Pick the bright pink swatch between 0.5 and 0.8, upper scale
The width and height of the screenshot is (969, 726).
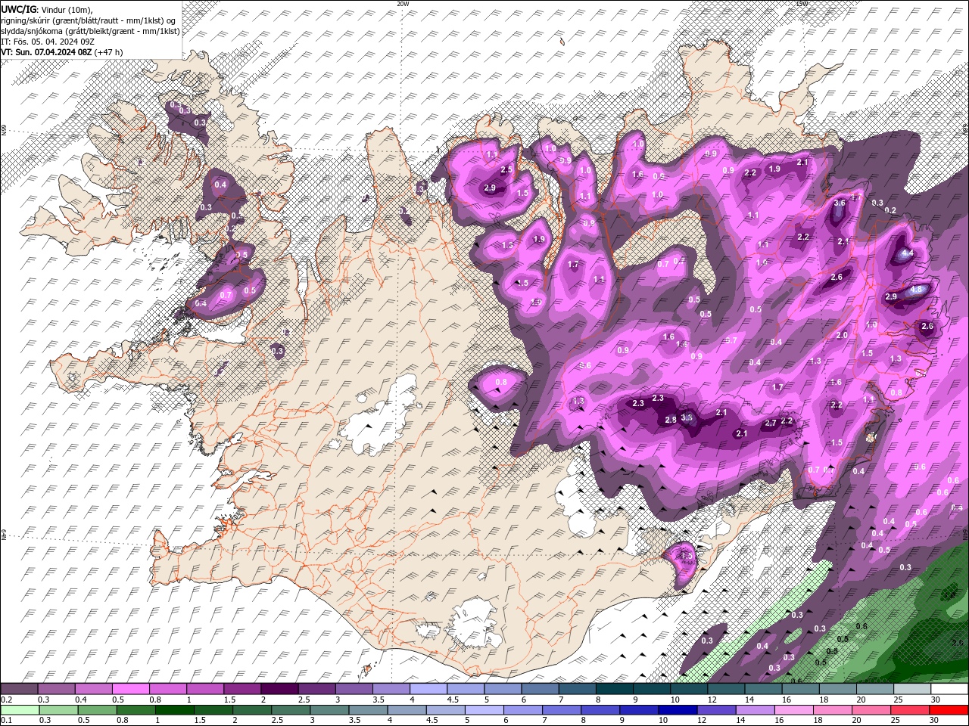tap(130, 689)
